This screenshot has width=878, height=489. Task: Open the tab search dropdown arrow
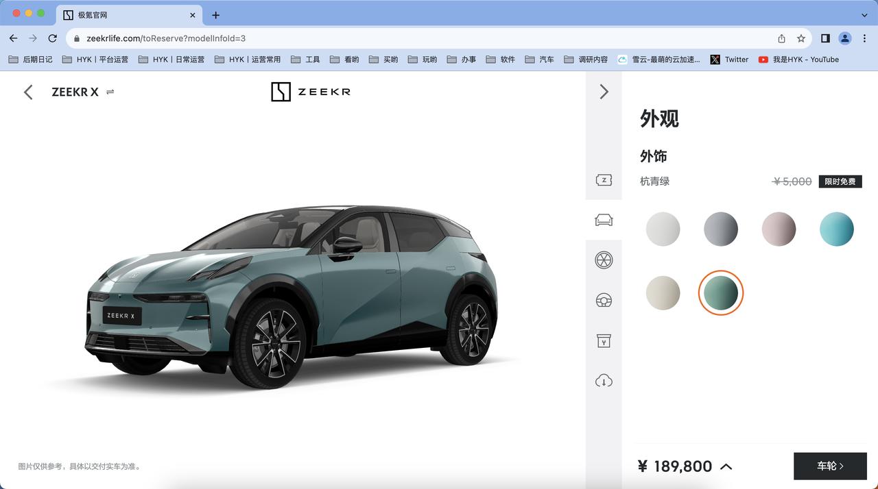pos(864,14)
